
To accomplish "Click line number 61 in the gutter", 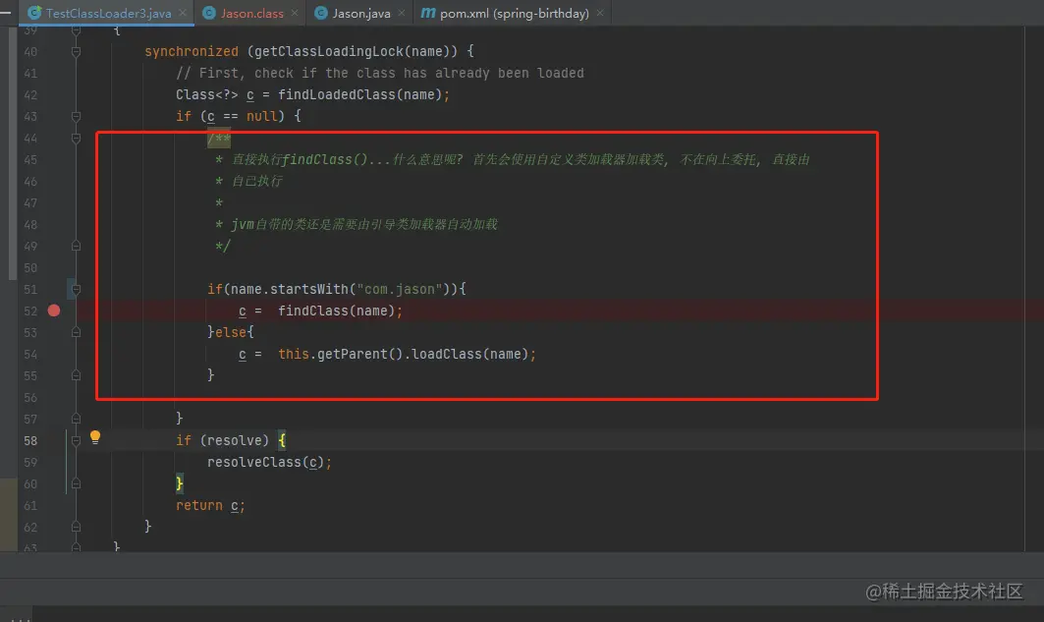I will (x=30, y=505).
